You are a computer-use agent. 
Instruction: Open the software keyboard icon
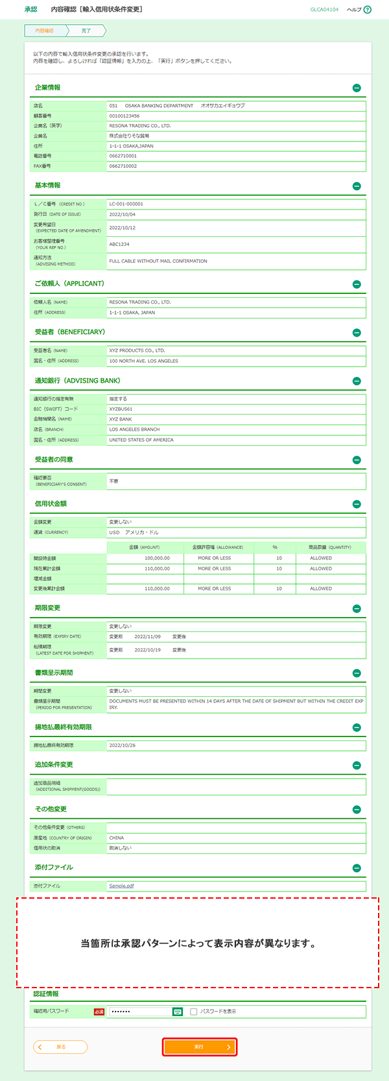178,1012
